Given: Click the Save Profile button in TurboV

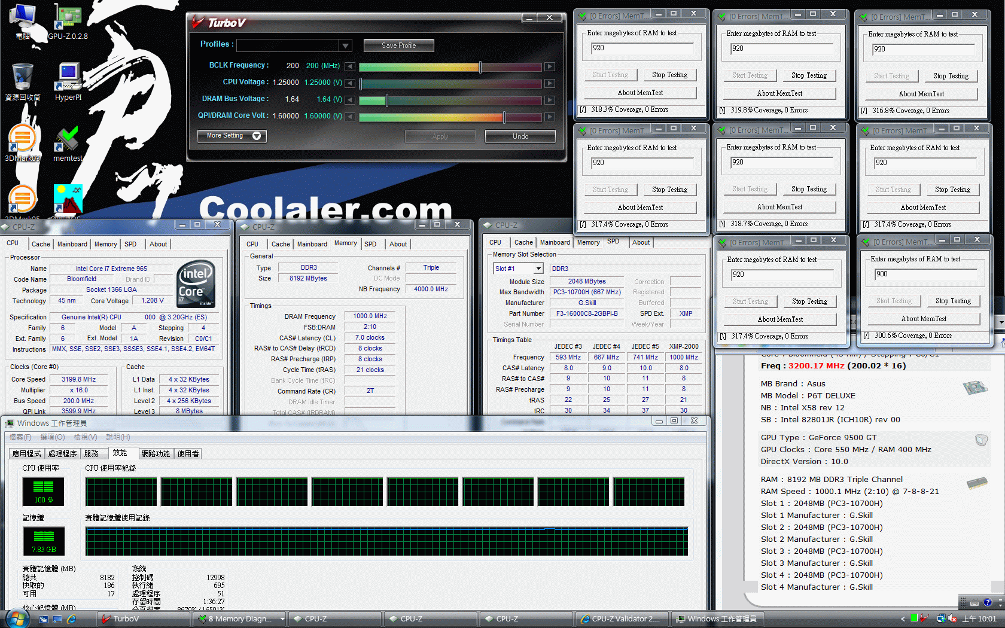Looking at the screenshot, I should click(x=399, y=45).
